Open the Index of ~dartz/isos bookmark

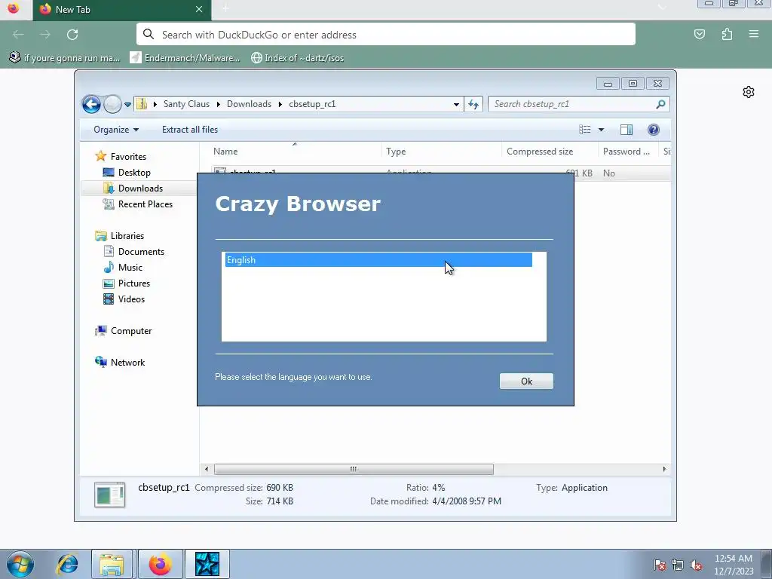click(x=298, y=58)
